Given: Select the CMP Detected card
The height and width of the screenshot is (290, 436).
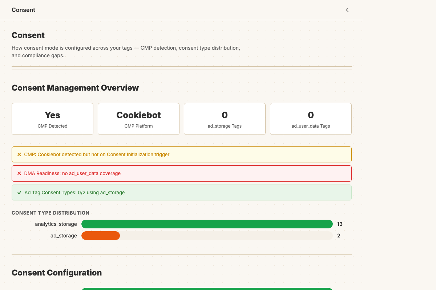Looking at the screenshot, I should 52,119.
